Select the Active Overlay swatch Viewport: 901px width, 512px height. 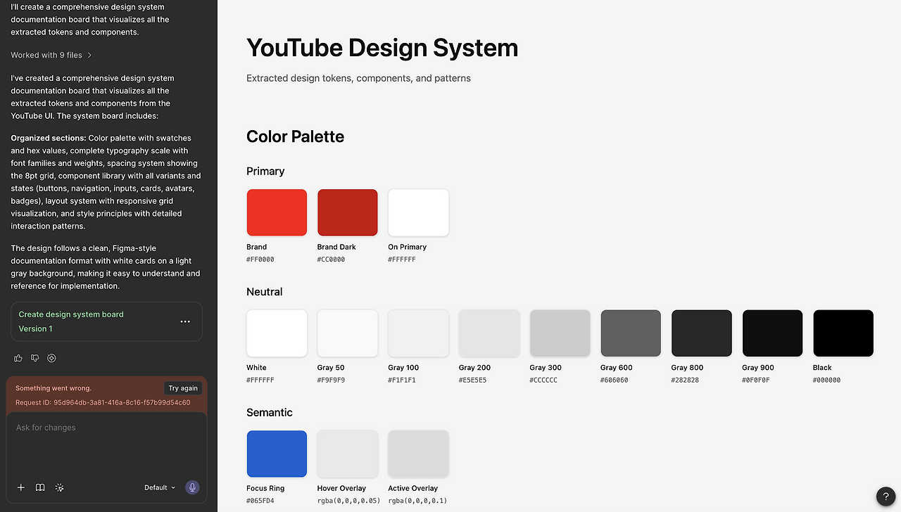[418, 454]
